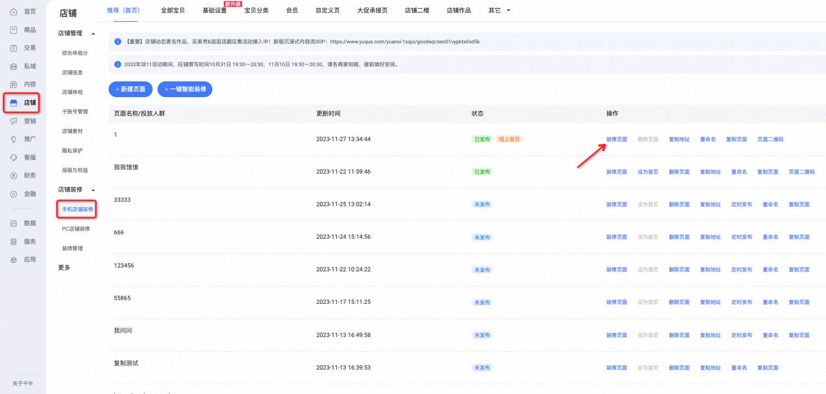Click 复制页面 for page 123456

coord(799,270)
